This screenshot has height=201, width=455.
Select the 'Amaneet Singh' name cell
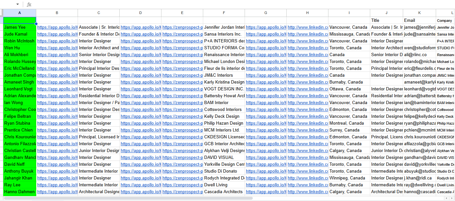tap(20, 82)
